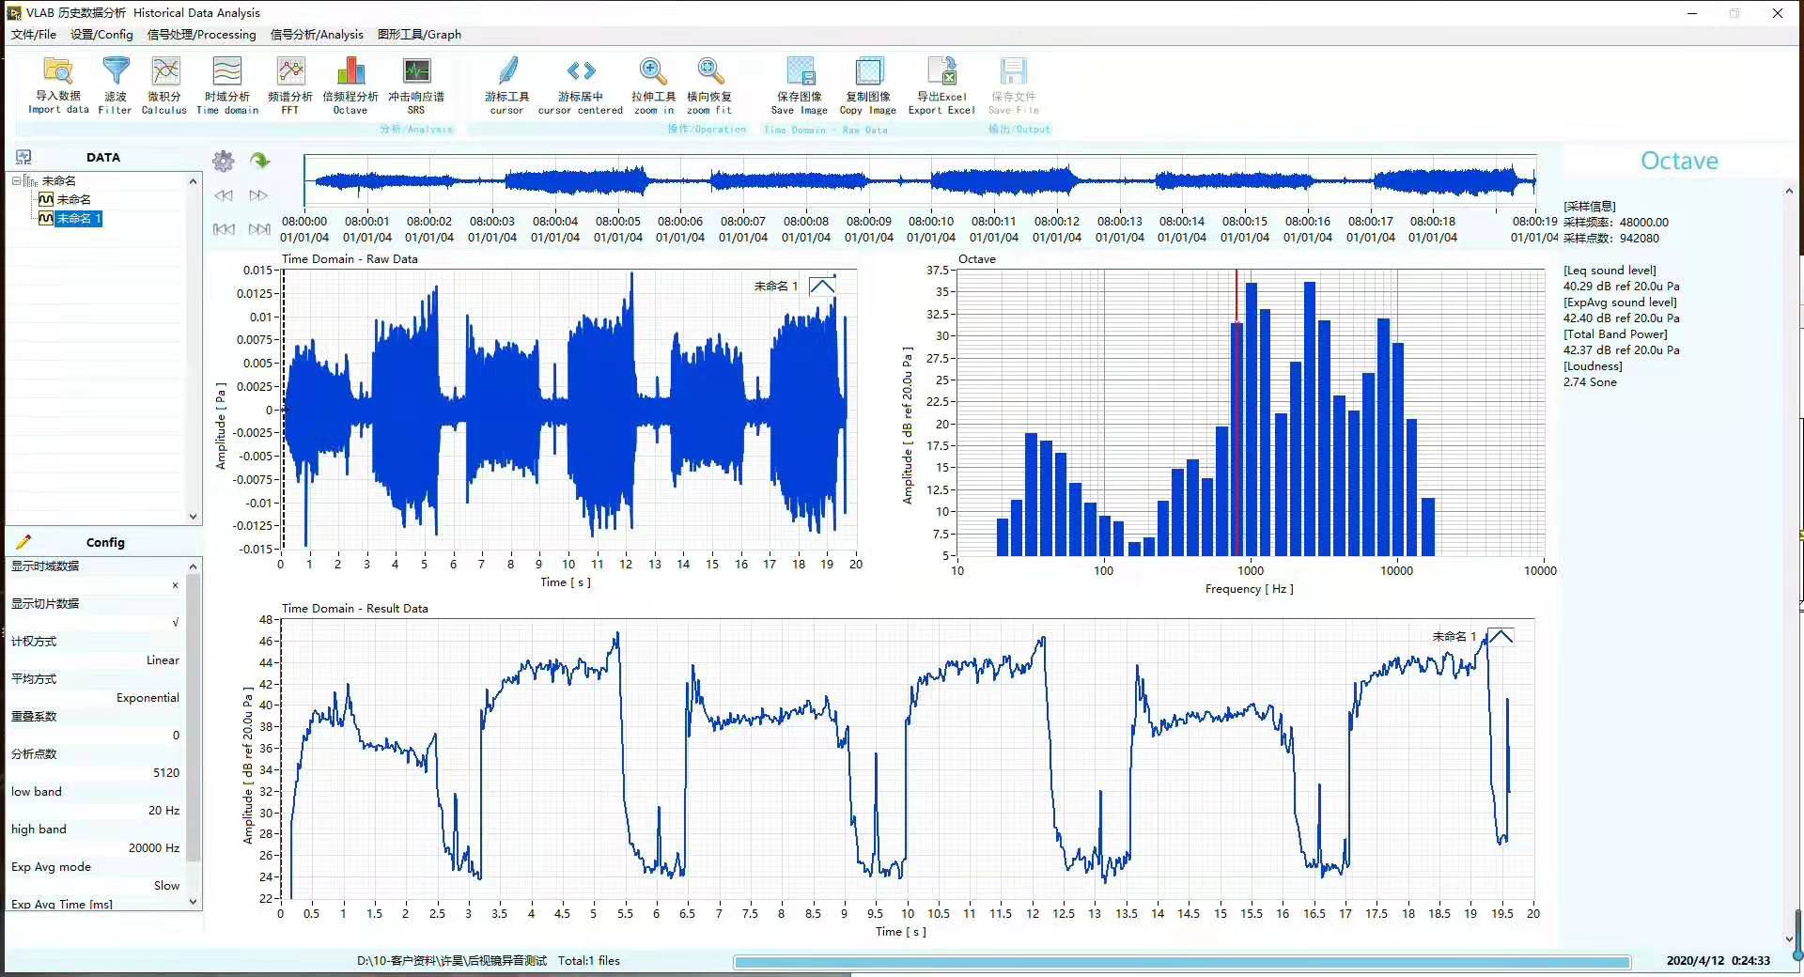Select the zoom in tool
This screenshot has width=1804, height=977.
(653, 85)
